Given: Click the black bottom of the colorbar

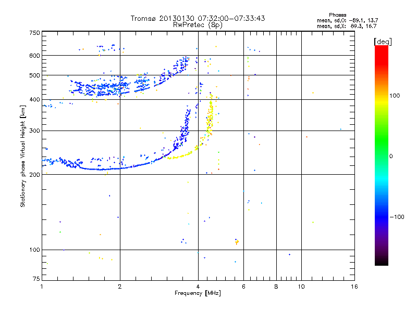Looking at the screenshot, I should tap(382, 262).
